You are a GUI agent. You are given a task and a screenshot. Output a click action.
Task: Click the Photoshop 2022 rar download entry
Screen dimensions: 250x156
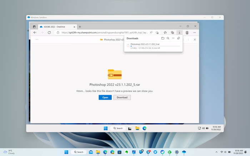click(x=153, y=46)
